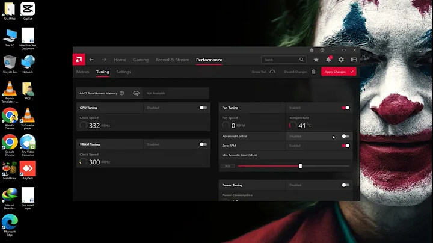The image size is (433, 243).
Task: Select Internet Download Manager shortcut
Action: point(10,198)
